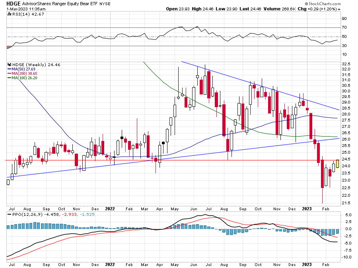Click the black line marker before PPO(12,26,9)
The width and height of the screenshot is (358, 268).
pyautogui.click(x=9, y=215)
